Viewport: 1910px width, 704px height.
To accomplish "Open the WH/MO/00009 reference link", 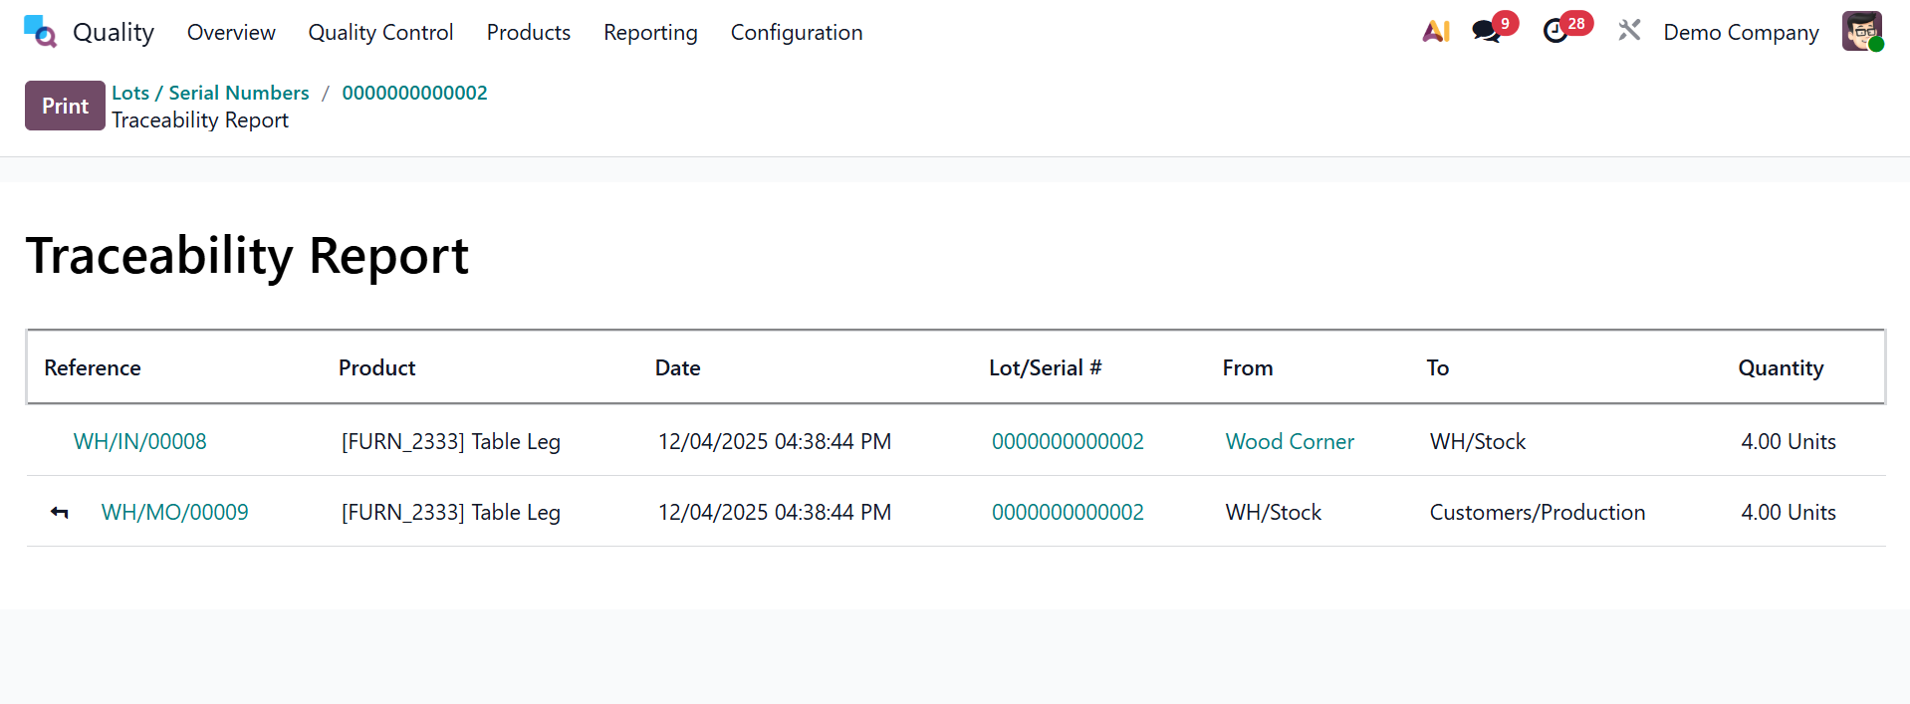I will 175,512.
